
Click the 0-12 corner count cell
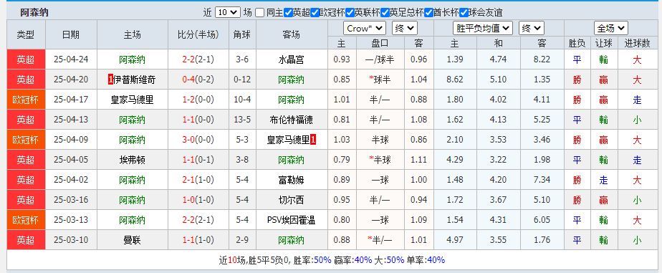(242, 80)
